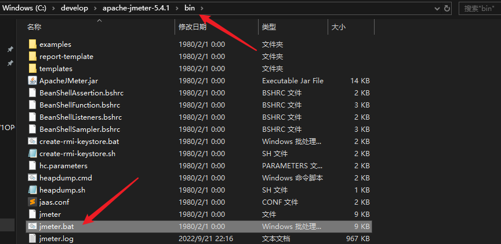Click the 文本文档 type cell
Image resolution: width=501 pixels, height=244 pixels.
pyautogui.click(x=276, y=239)
